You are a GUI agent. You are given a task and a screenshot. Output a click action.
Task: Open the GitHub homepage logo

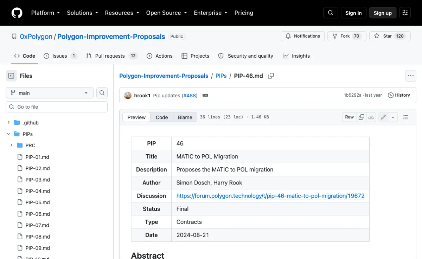(17, 13)
